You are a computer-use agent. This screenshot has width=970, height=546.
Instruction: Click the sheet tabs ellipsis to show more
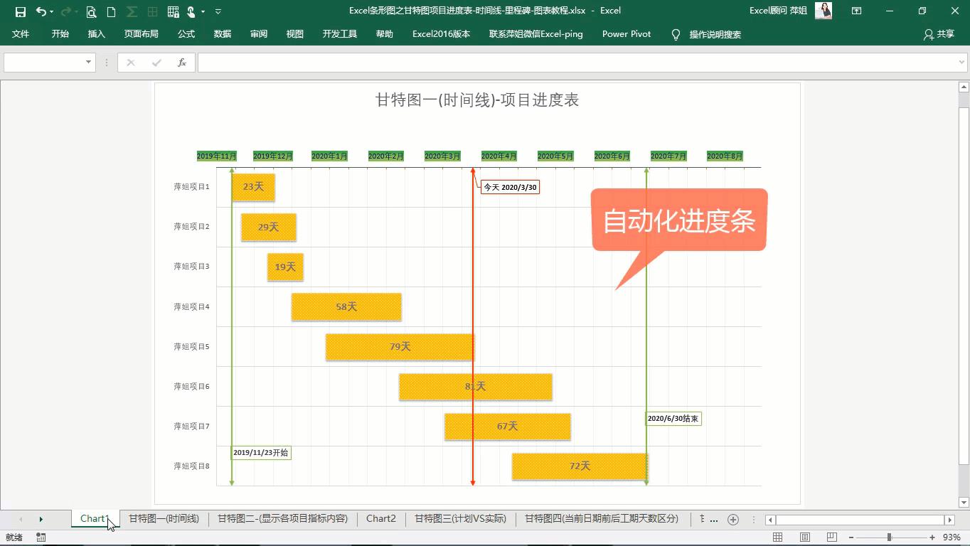[714, 519]
